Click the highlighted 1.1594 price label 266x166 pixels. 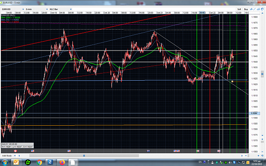point(254,113)
